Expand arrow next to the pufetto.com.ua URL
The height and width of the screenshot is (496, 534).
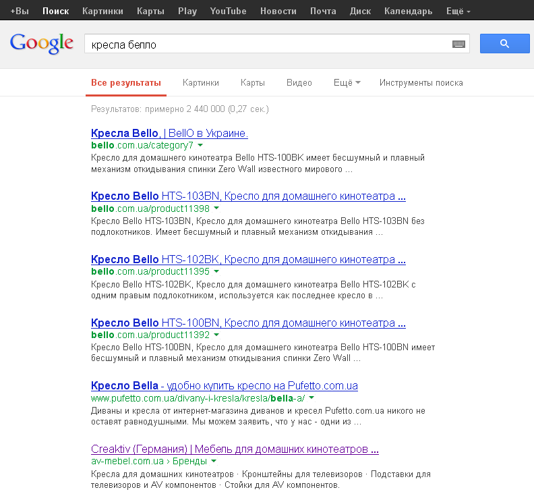tap(311, 398)
